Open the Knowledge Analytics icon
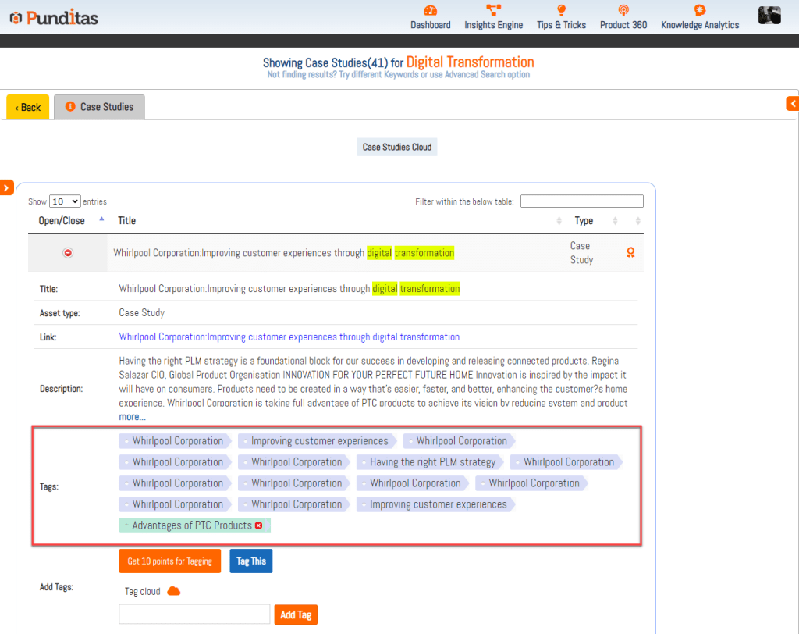This screenshot has width=799, height=634. click(699, 11)
